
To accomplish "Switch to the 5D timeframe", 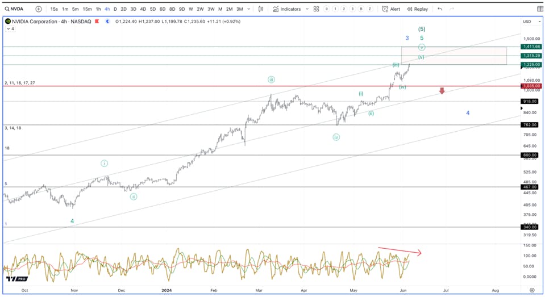I will pyautogui.click(x=153, y=9).
